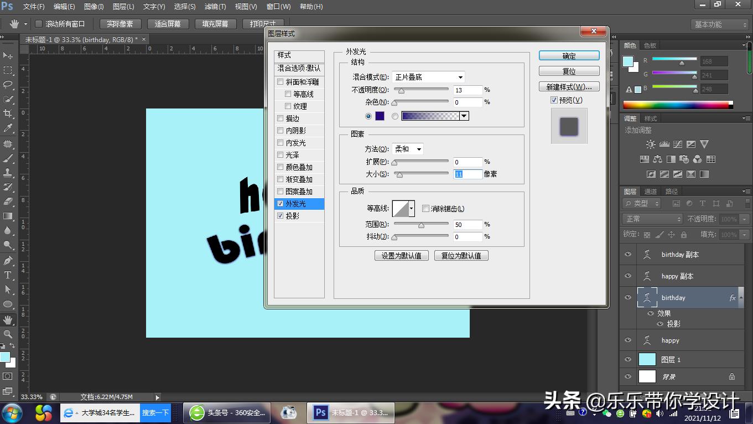Toggle the 预览 checkbox on

tap(553, 100)
